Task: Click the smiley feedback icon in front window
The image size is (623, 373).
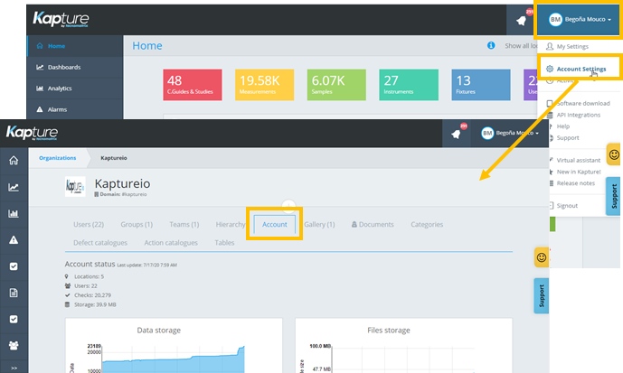Action: (x=542, y=257)
